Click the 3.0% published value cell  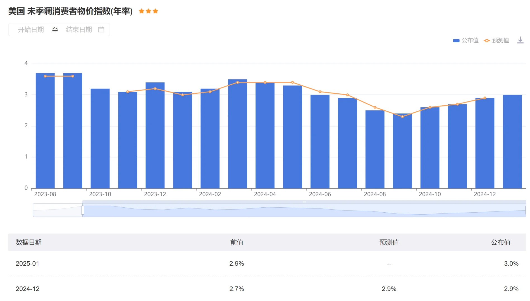(x=511, y=264)
